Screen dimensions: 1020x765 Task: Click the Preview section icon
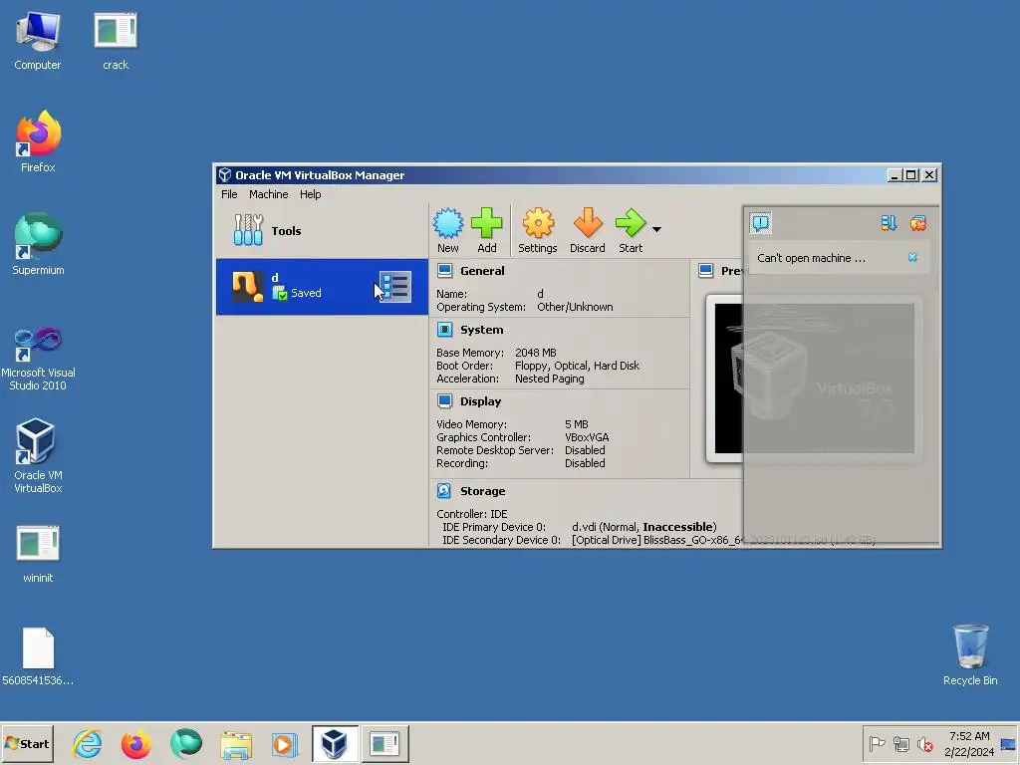(706, 271)
